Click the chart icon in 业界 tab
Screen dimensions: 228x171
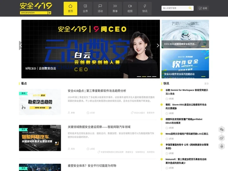coord(85,6)
